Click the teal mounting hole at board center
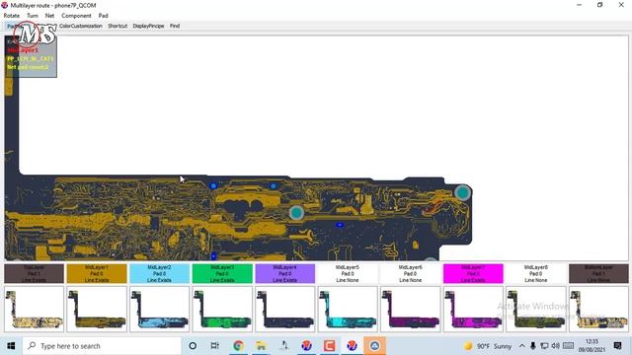This screenshot has width=632, height=355. 296,213
